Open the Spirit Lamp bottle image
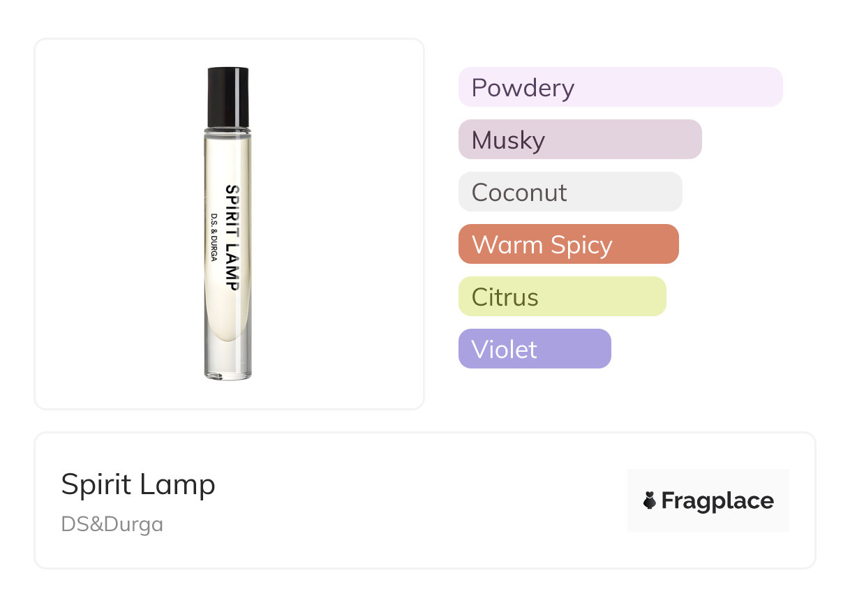Image resolution: width=850 pixels, height=603 pixels. coord(228,223)
